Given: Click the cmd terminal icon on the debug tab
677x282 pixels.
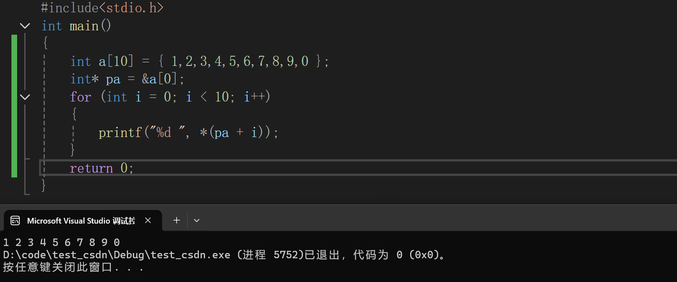Looking at the screenshot, I should click(15, 220).
